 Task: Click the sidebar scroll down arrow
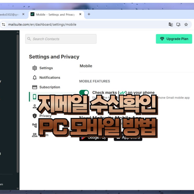pyautogui.click(x=18, y=189)
